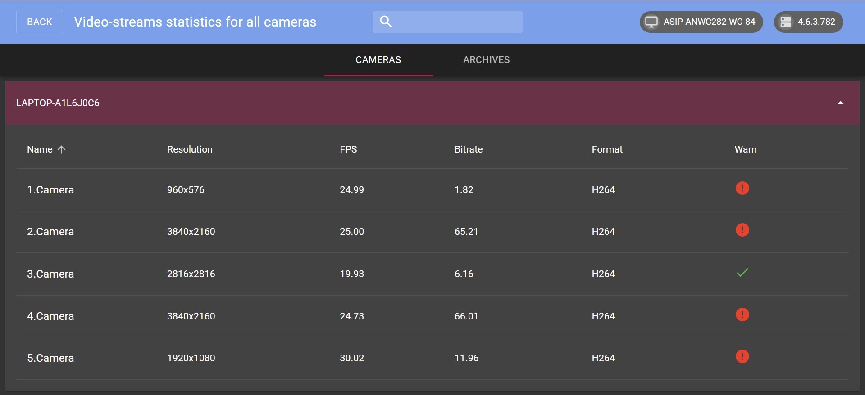This screenshot has height=395, width=865.
Task: Click the monitor icon beside ASIP-ANWC282-WC-84
Action: point(651,22)
